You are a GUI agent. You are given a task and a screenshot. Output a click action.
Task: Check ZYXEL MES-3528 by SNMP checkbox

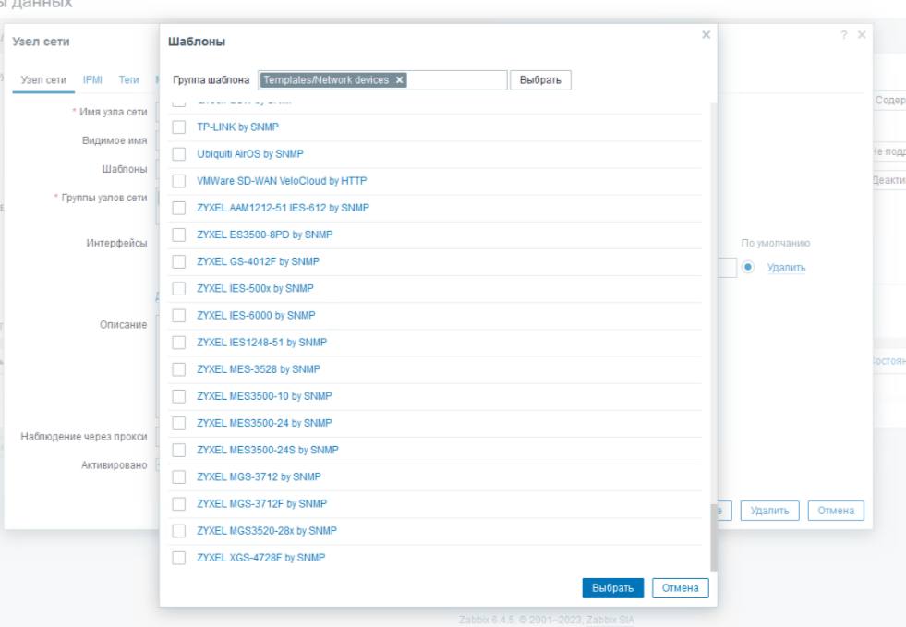coord(179,369)
